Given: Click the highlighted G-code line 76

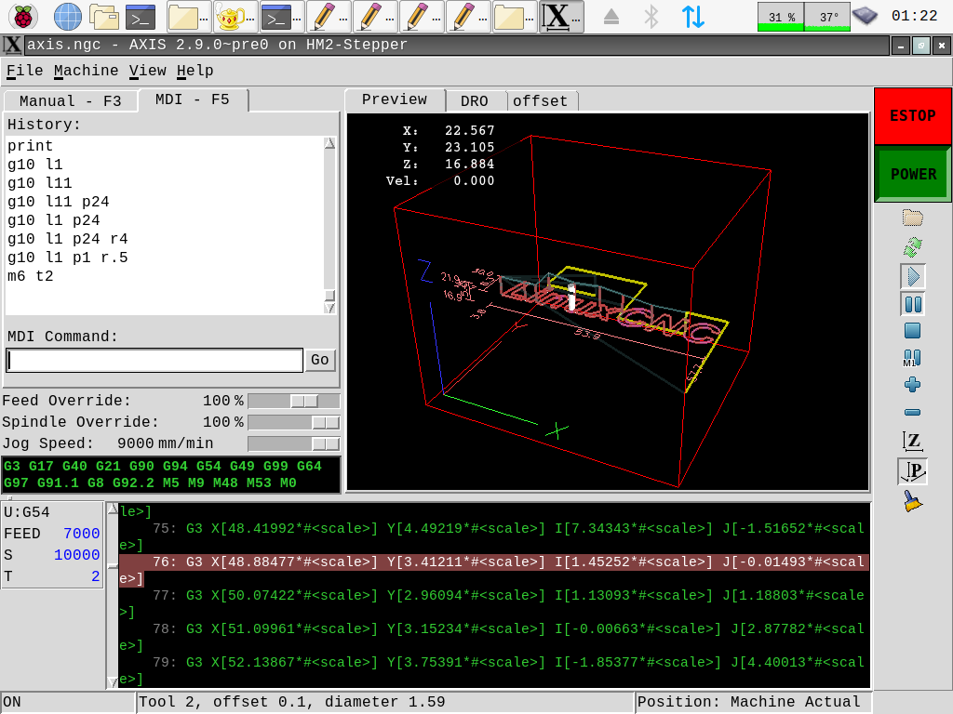Looking at the screenshot, I should 493,570.
